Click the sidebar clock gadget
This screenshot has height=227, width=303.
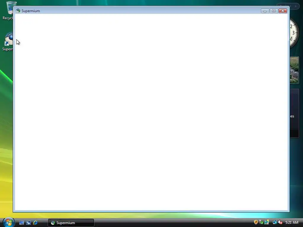click(x=294, y=33)
